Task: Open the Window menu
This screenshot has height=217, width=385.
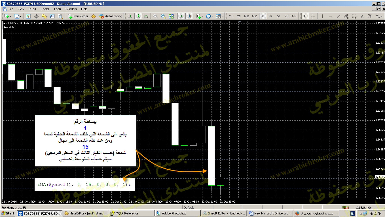Action: [71, 9]
